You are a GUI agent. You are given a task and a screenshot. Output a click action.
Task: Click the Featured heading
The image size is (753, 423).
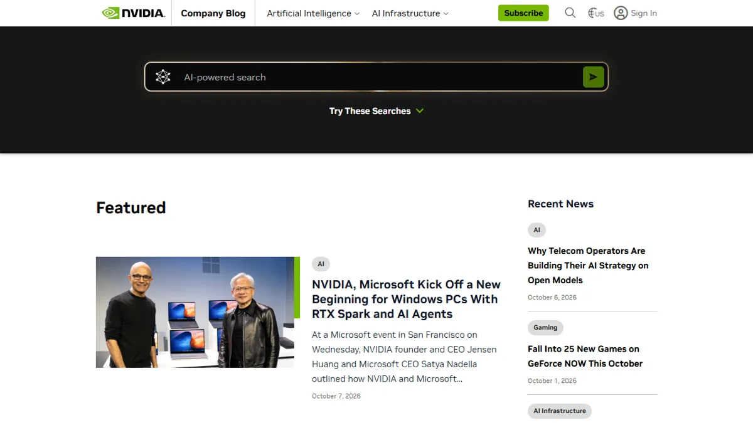131,207
